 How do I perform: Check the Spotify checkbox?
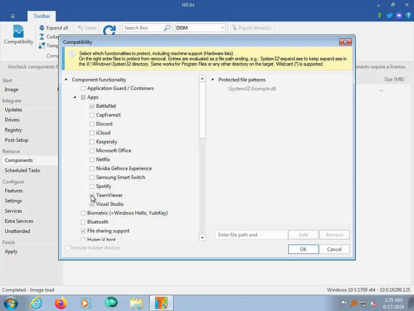(92, 186)
